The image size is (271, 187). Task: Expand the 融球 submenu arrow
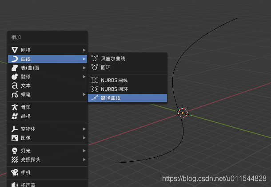(x=84, y=77)
